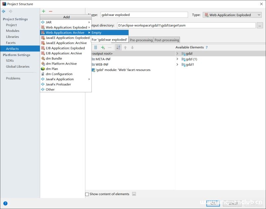This screenshot has width=266, height=209.
Task: Switch to the Post-processing tab
Action: pos(167,40)
